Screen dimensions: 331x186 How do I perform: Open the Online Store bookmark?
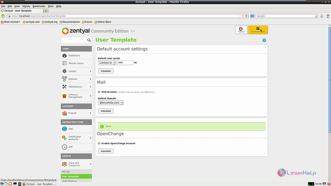click(103, 22)
